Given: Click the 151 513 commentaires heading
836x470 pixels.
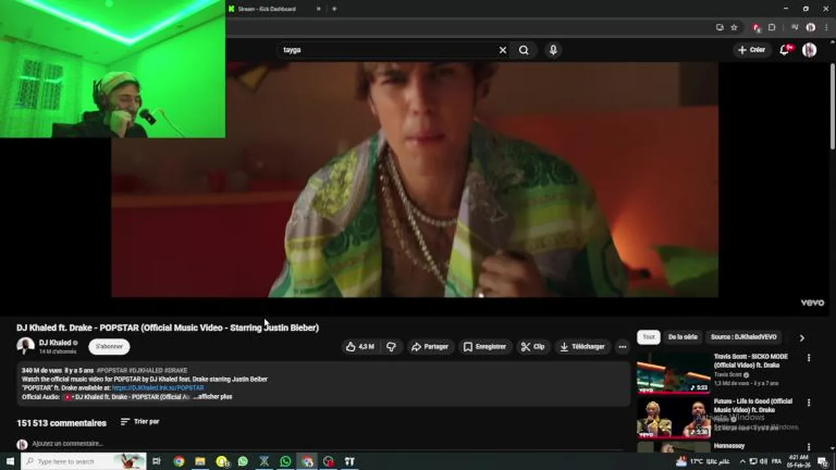Looking at the screenshot, I should point(61,423).
